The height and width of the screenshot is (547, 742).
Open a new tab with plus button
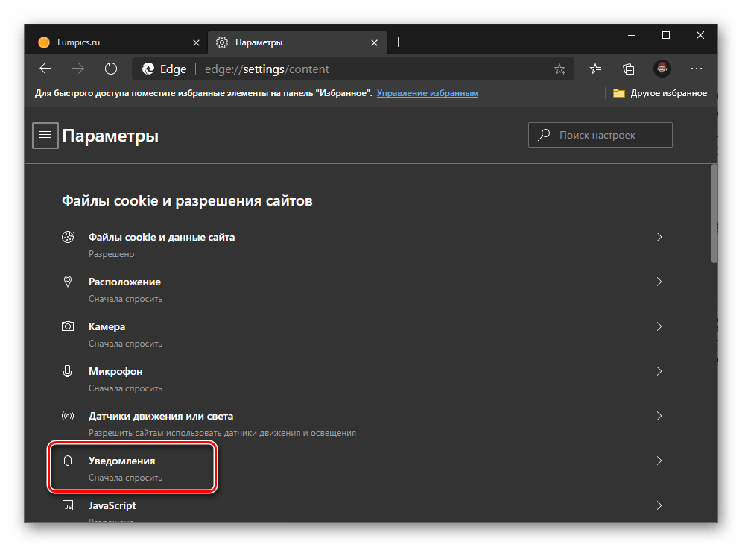coord(398,42)
